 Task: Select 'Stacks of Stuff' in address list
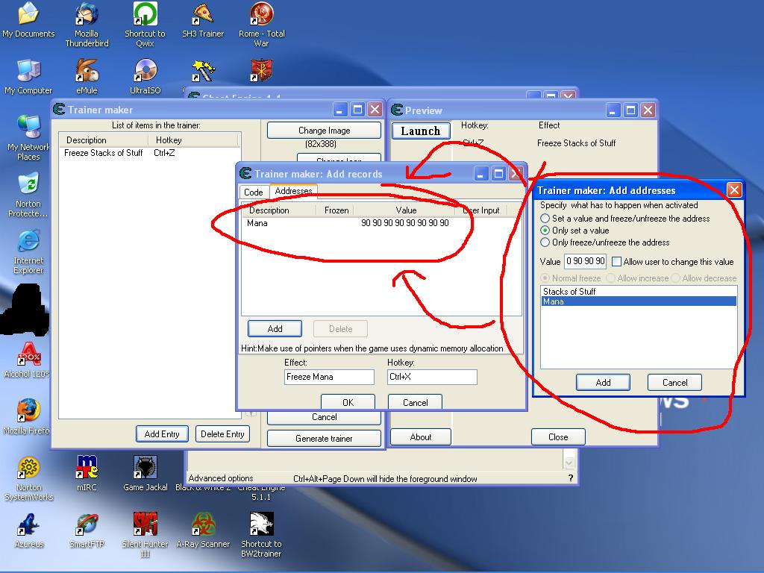click(x=569, y=292)
